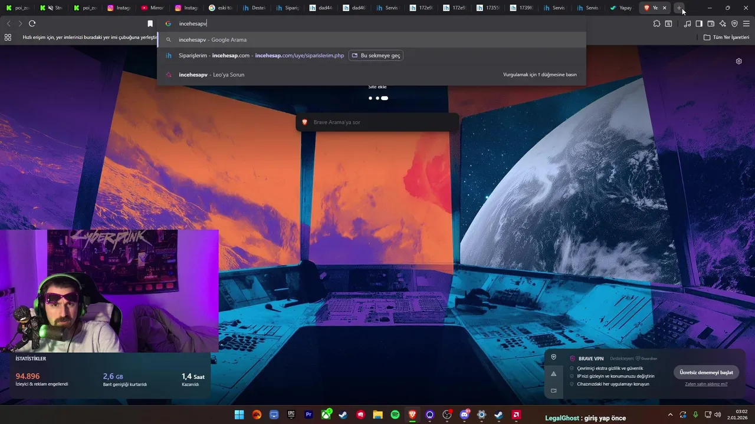
Task: Click the 94.896 blocked trackers stat
Action: pyautogui.click(x=28, y=376)
